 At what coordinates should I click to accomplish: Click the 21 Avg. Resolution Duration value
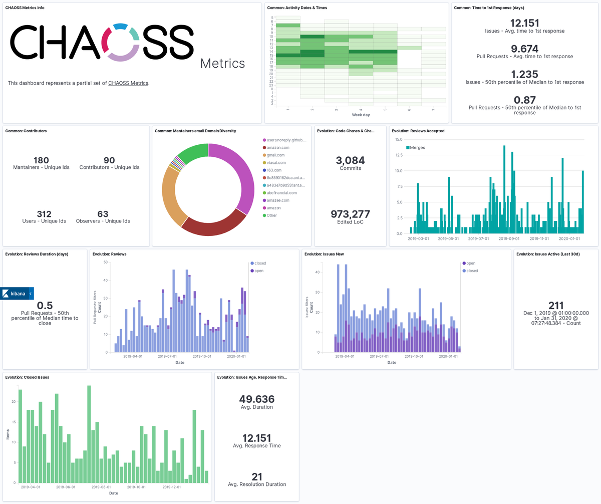click(x=256, y=476)
